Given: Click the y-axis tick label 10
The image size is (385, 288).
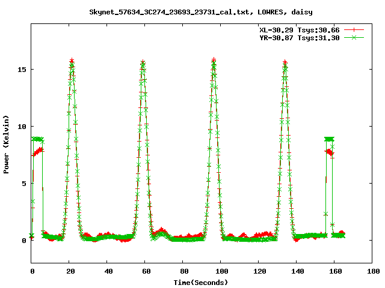Looking at the screenshot, I should click(x=22, y=127).
